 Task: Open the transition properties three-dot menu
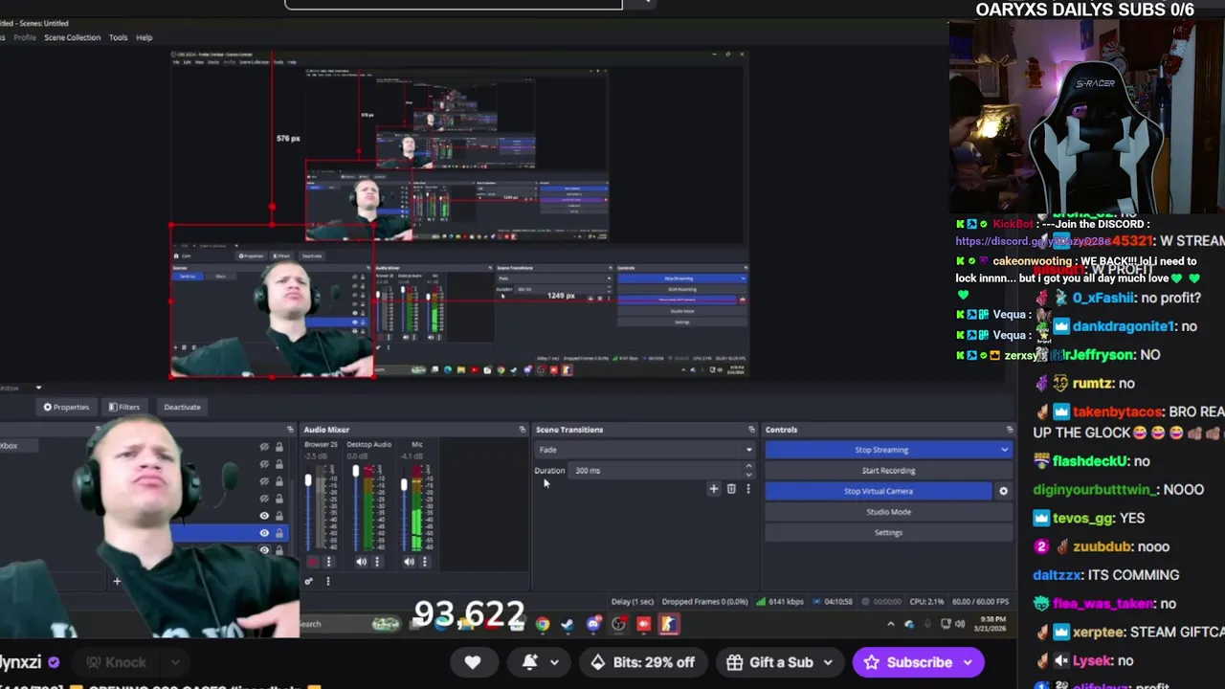tap(748, 489)
